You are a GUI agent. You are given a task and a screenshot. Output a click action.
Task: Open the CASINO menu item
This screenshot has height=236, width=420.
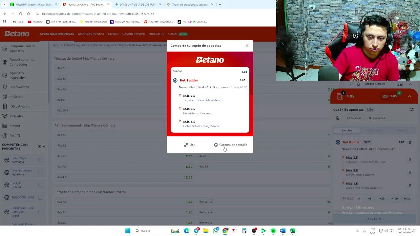coord(113,34)
